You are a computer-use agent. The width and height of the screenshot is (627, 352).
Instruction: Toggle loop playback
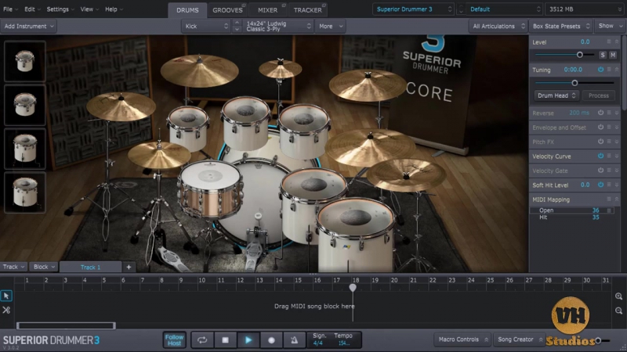[202, 340]
